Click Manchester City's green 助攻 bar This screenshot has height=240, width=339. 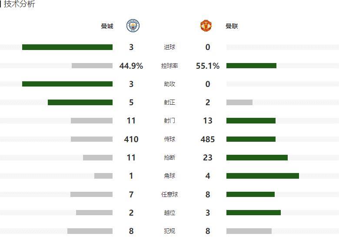tap(67, 84)
